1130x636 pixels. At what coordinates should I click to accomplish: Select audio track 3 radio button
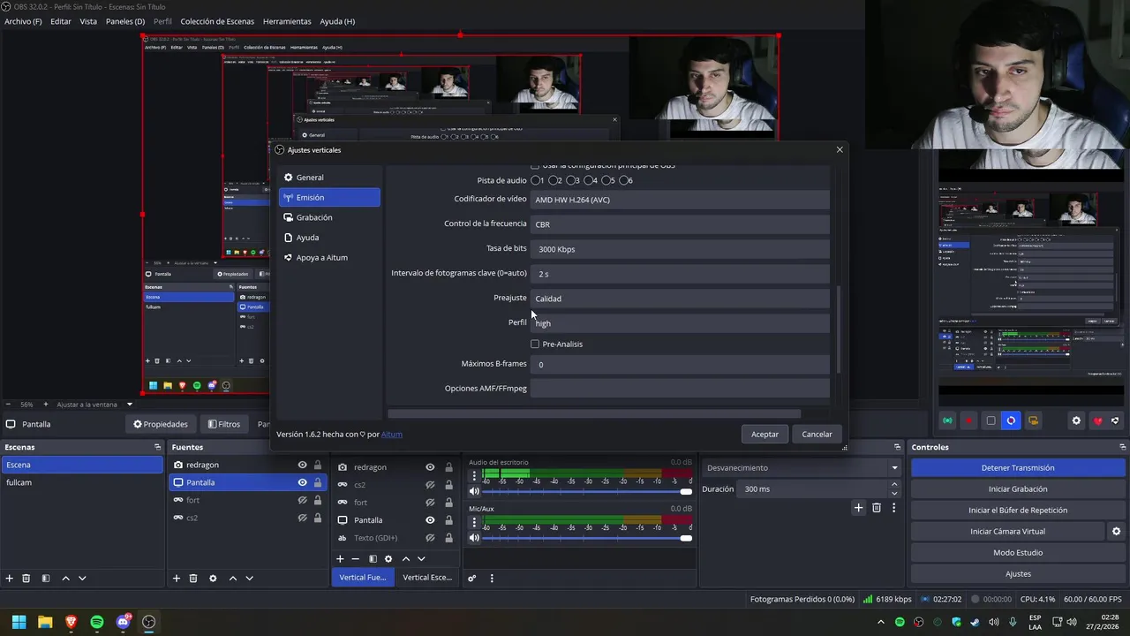pyautogui.click(x=572, y=180)
